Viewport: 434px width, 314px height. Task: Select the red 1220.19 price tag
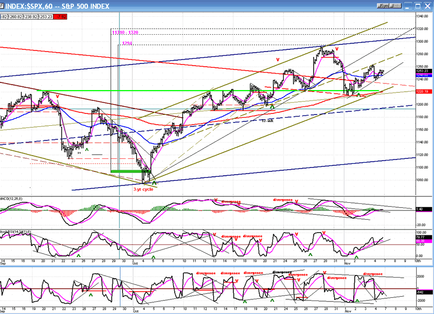pyautogui.click(x=423, y=92)
